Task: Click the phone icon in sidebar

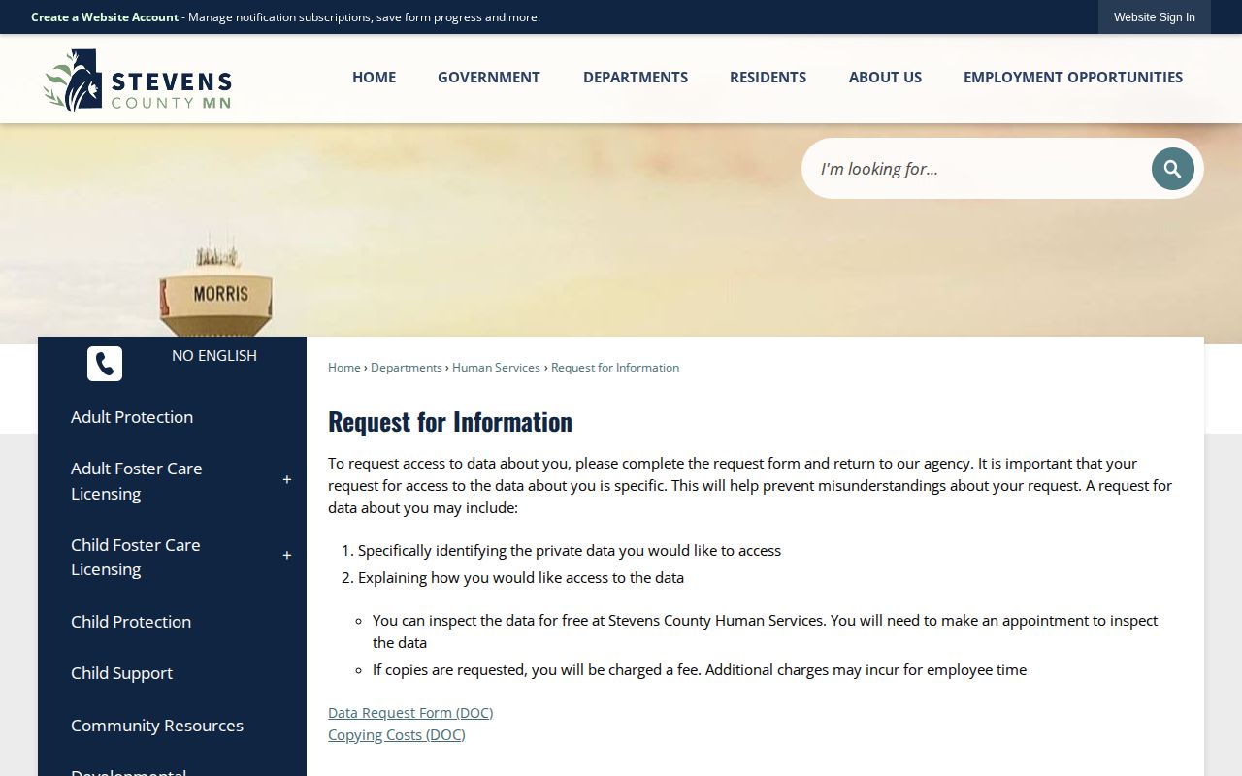Action: click(x=105, y=364)
